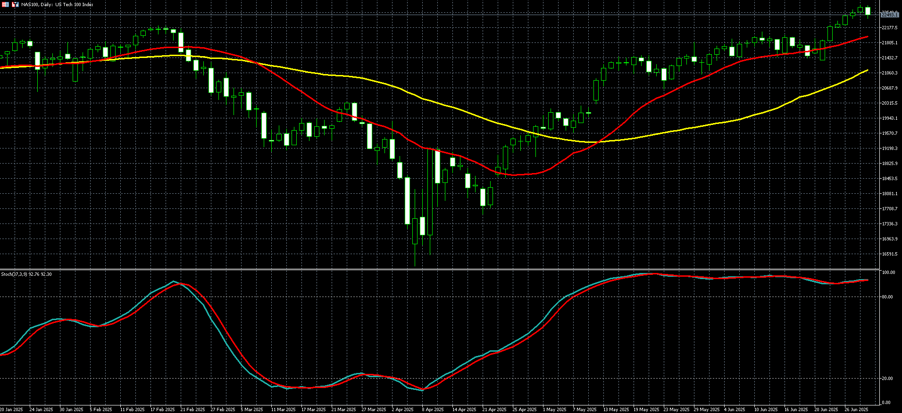The width and height of the screenshot is (902, 413).
Task: Click the '13 May 2025' date label
Action: [616, 410]
